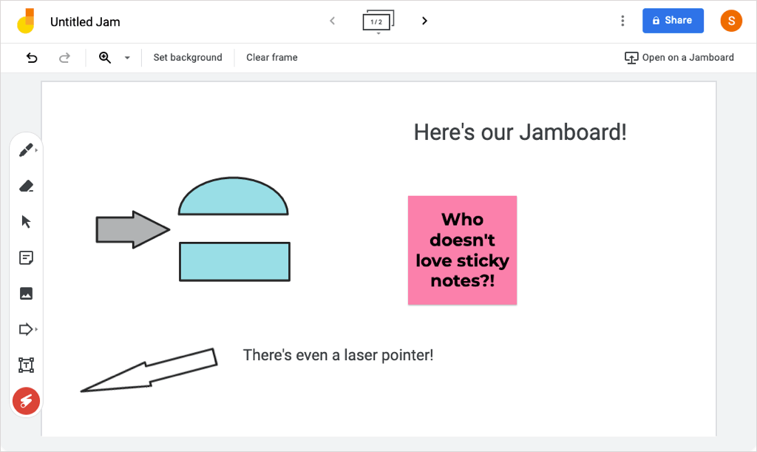Click the Add image tool
The width and height of the screenshot is (757, 452).
[x=27, y=293]
